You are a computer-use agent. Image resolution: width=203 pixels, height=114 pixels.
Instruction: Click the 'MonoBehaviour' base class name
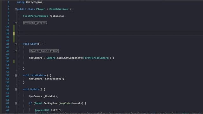tap(59, 9)
